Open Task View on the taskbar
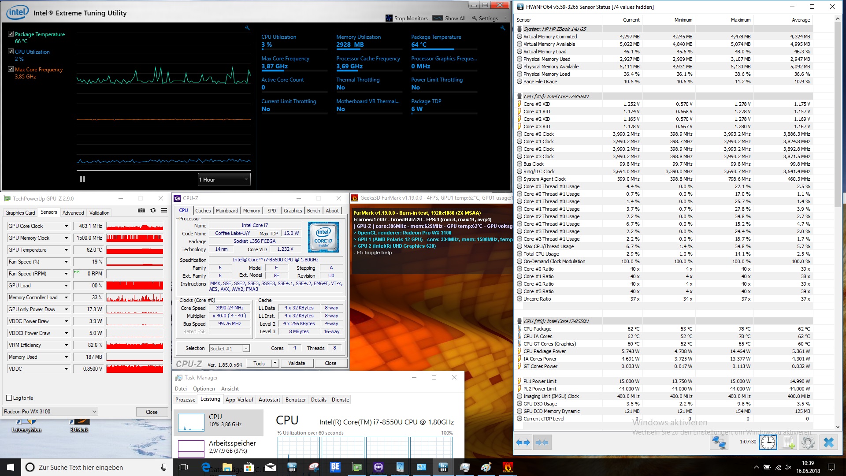 184,467
